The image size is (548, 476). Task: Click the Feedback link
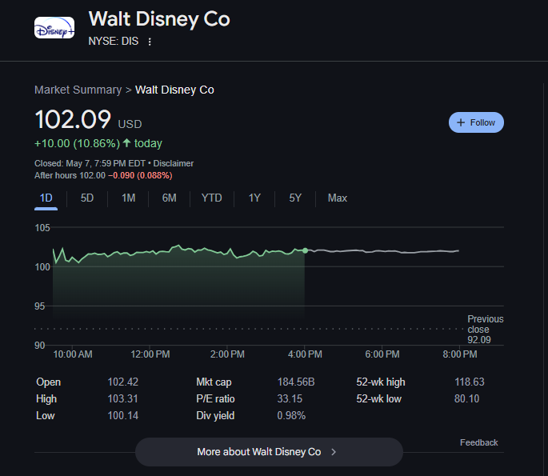click(x=478, y=442)
